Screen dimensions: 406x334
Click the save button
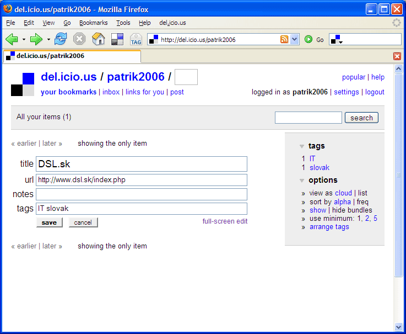pyautogui.click(x=49, y=222)
